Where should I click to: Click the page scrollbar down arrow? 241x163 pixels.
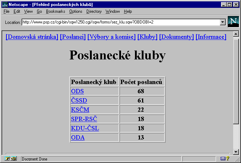pyautogui.click(x=236, y=152)
